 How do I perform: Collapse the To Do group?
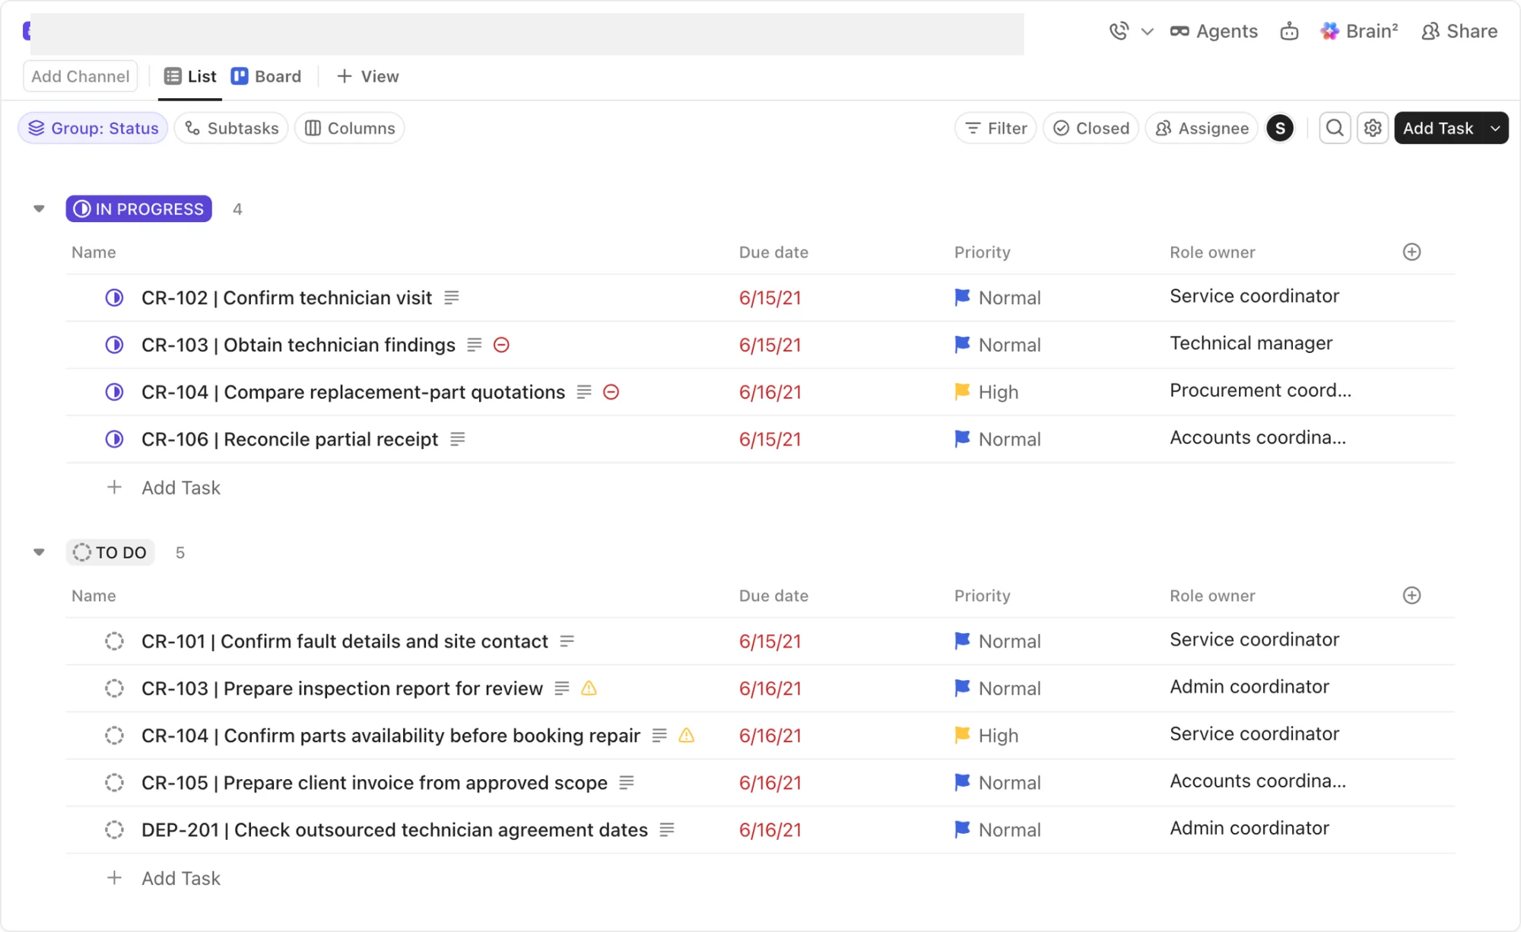click(39, 552)
